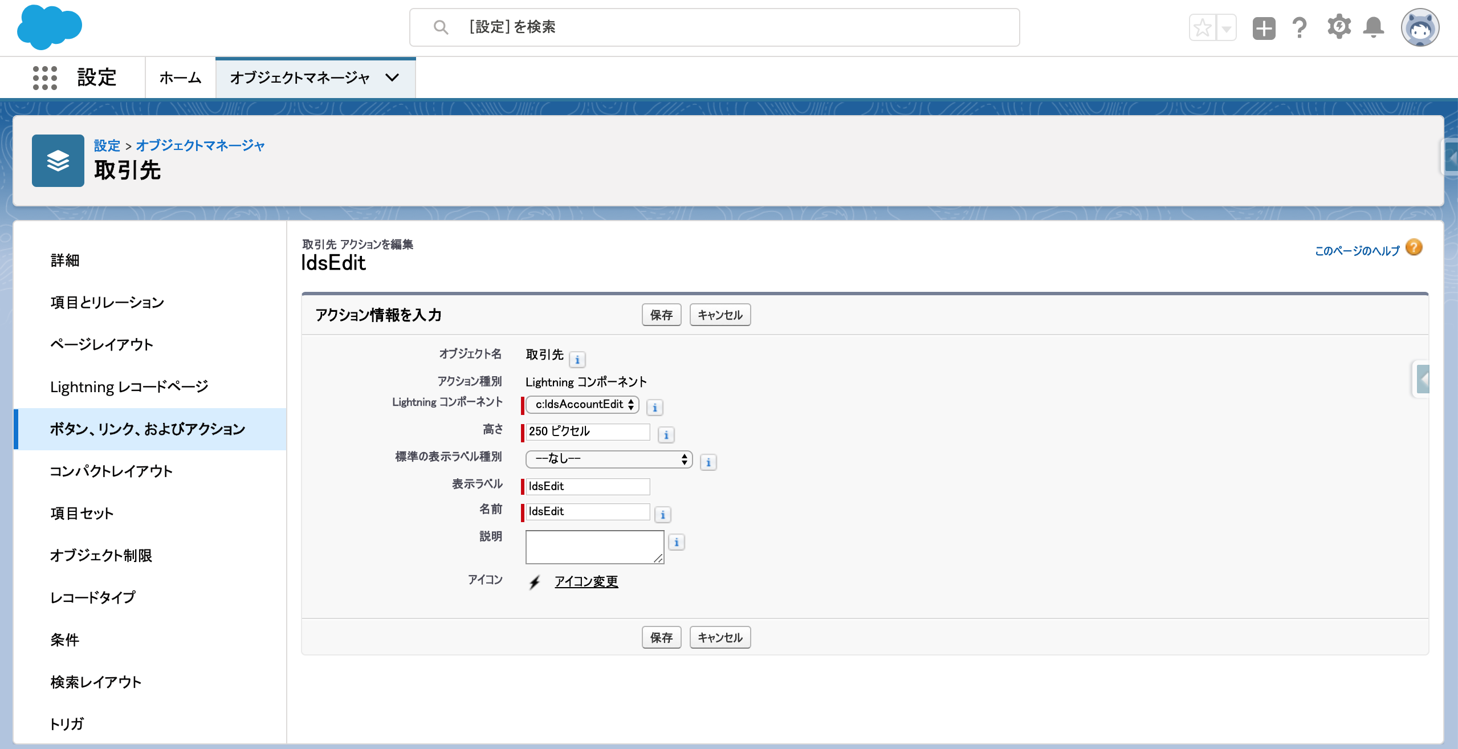Click the lightning bolt action icon

(535, 582)
